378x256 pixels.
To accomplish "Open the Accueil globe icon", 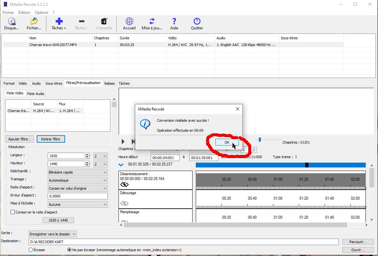I will click(x=129, y=24).
